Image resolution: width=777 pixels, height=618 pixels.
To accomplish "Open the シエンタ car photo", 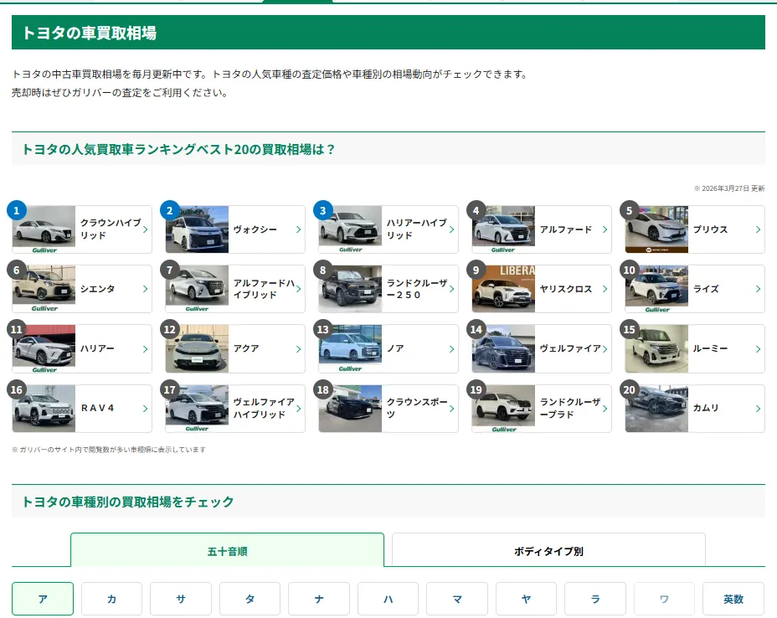I will tap(44, 289).
